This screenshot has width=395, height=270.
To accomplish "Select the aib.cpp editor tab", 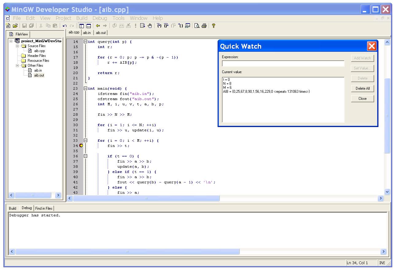I will 74,32.
